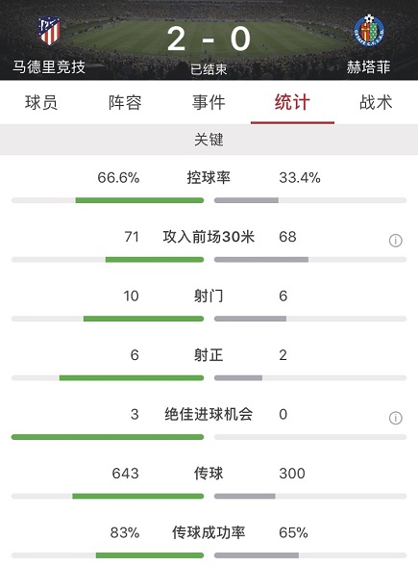Viewport: 418px width, 566px height.
Task: Click the gray 射门 bar for Getafe
Action: click(251, 319)
